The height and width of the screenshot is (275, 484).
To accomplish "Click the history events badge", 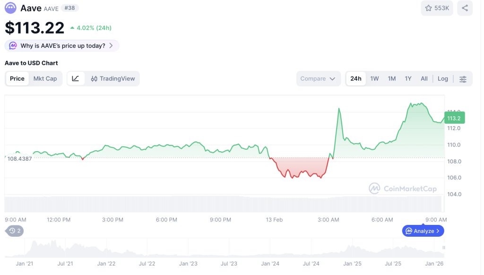I will [15, 231].
